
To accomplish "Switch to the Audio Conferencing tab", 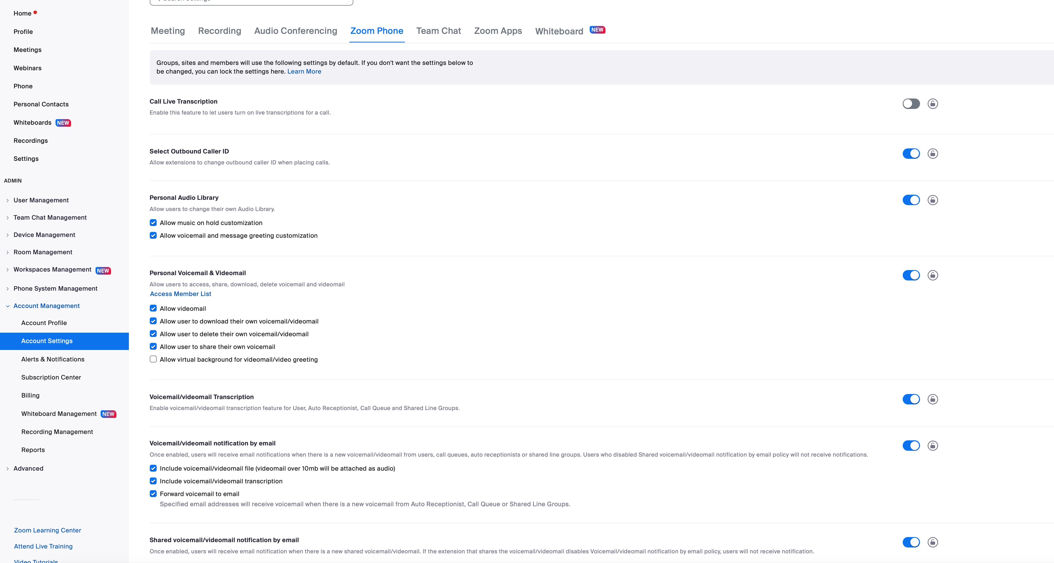I will [x=295, y=31].
